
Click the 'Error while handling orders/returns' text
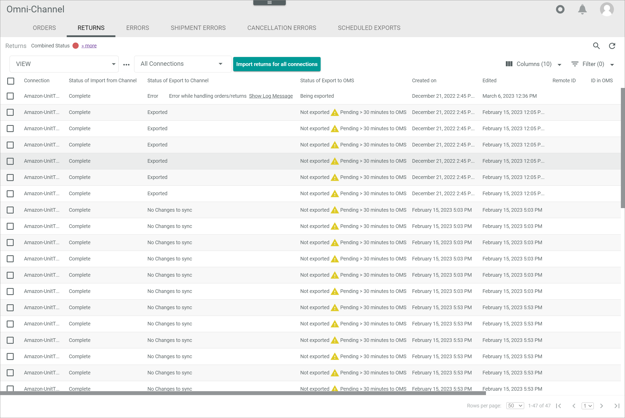[207, 96]
